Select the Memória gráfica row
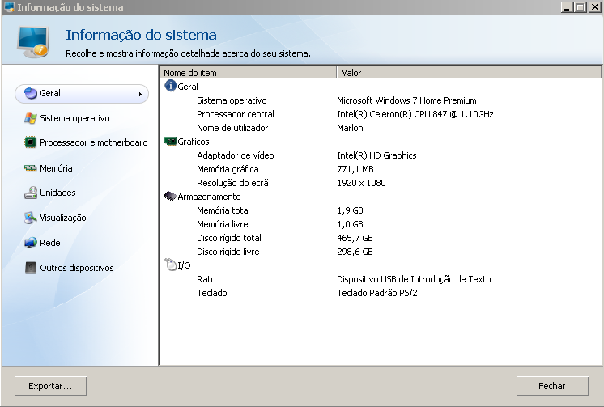 click(x=380, y=169)
